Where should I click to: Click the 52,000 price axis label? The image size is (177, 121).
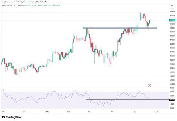[172, 60]
